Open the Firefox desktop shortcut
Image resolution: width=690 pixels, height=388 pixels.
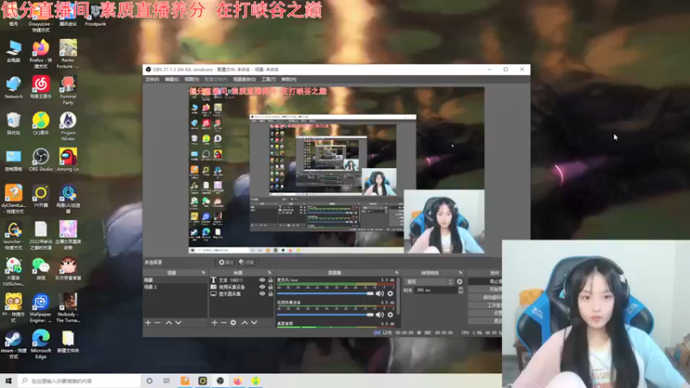(x=41, y=53)
